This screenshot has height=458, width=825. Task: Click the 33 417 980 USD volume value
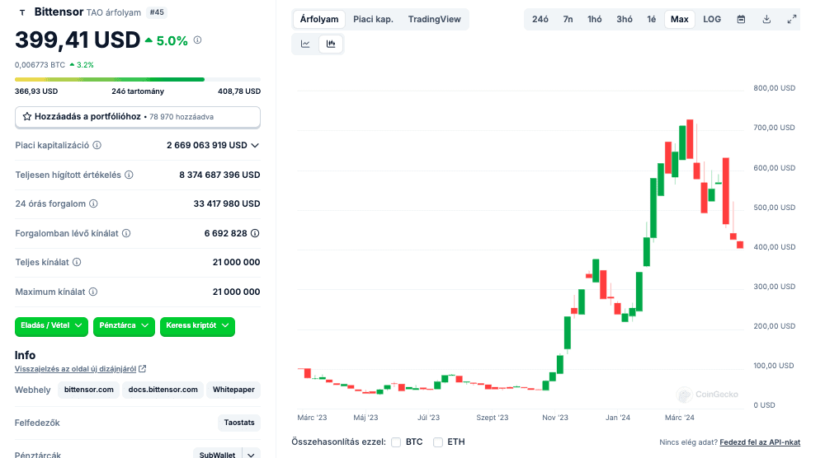[227, 203]
